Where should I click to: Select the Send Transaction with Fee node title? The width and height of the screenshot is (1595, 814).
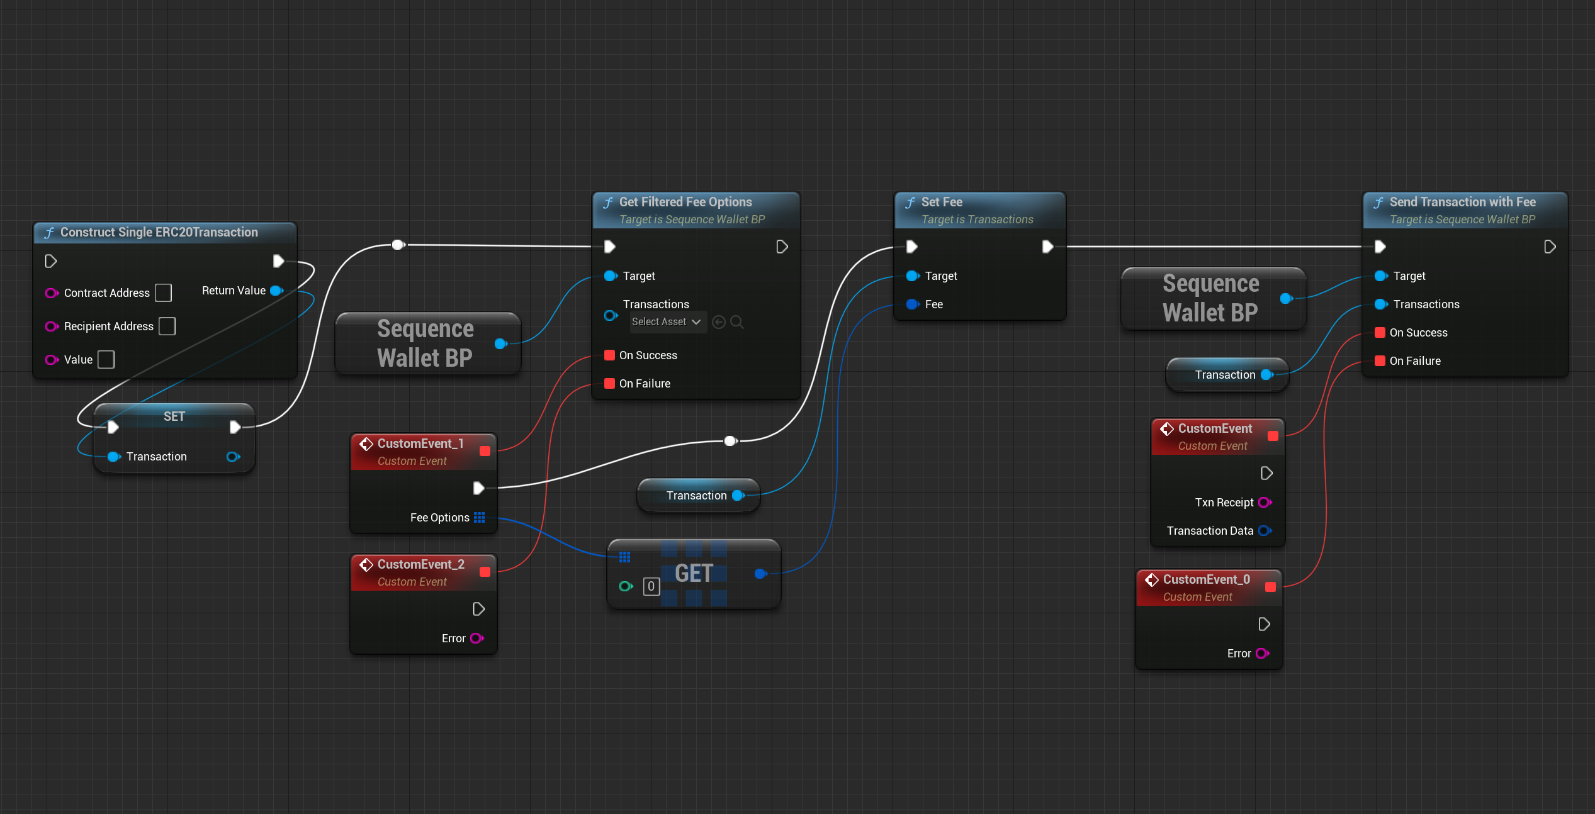point(1462,202)
